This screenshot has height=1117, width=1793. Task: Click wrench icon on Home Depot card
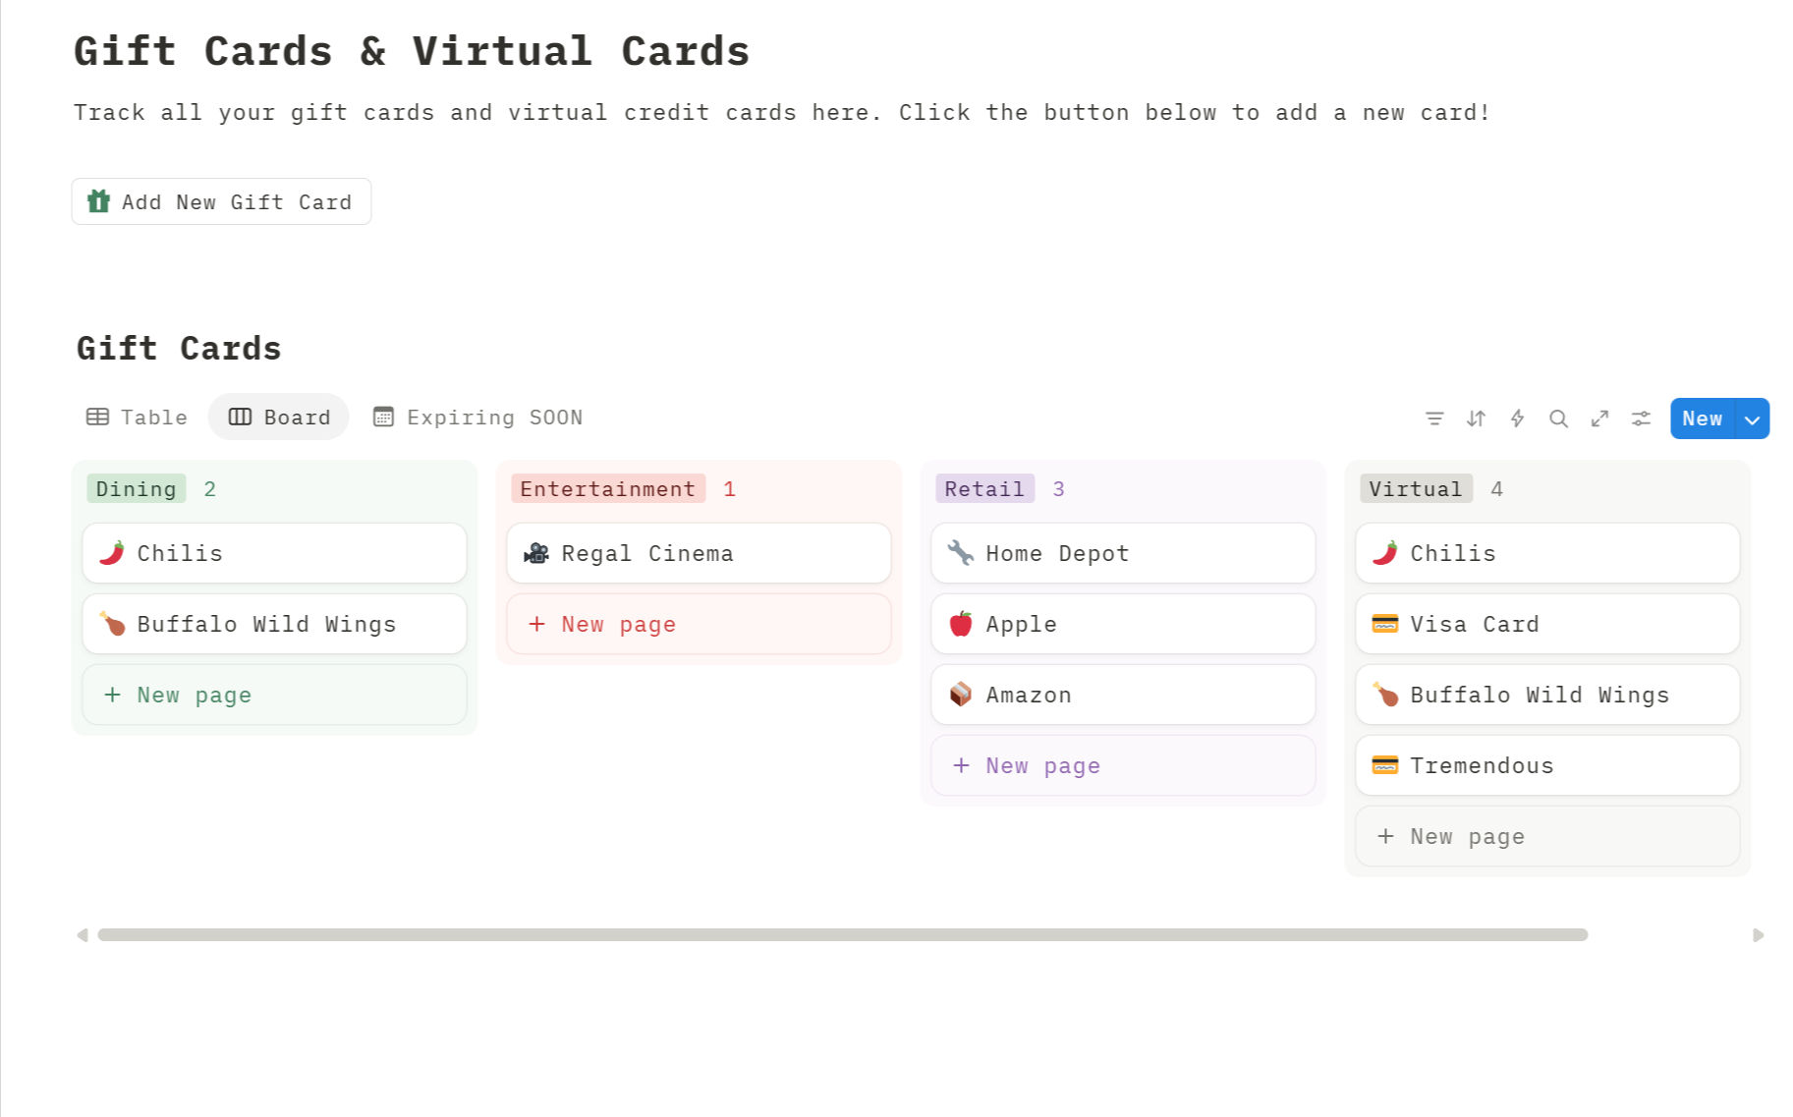tap(961, 553)
